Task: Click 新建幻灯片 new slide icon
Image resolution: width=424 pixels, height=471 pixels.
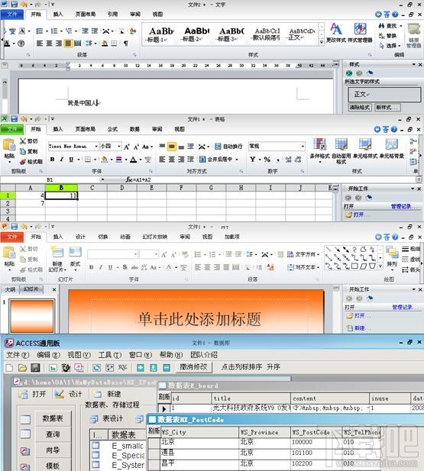Action: (57, 253)
